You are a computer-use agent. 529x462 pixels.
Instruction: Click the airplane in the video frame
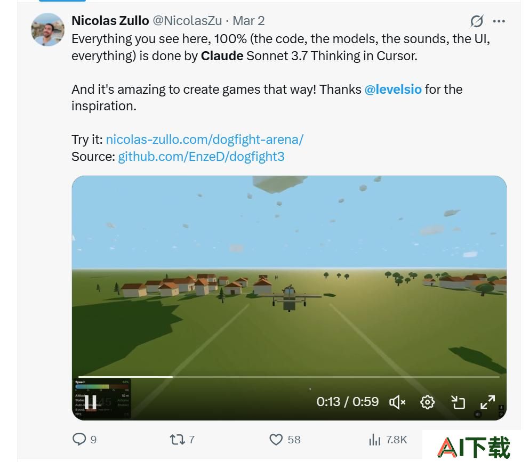coord(289,298)
